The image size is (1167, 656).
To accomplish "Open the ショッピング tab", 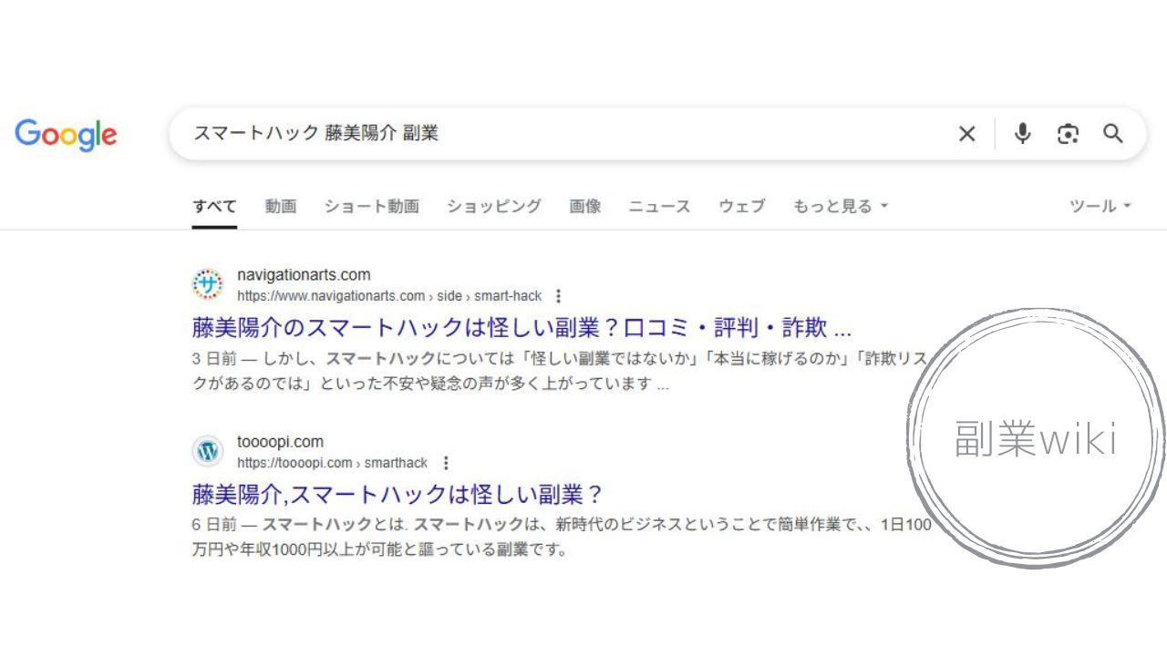I will coord(494,206).
